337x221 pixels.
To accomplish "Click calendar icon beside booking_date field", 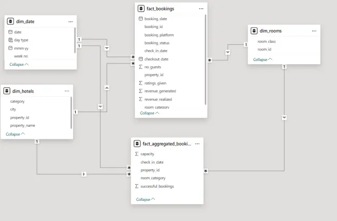I will pyautogui.click(x=141, y=19).
